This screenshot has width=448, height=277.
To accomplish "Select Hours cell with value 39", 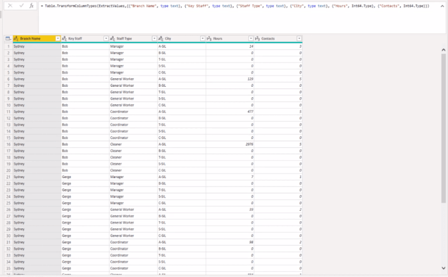I will coord(230,210).
